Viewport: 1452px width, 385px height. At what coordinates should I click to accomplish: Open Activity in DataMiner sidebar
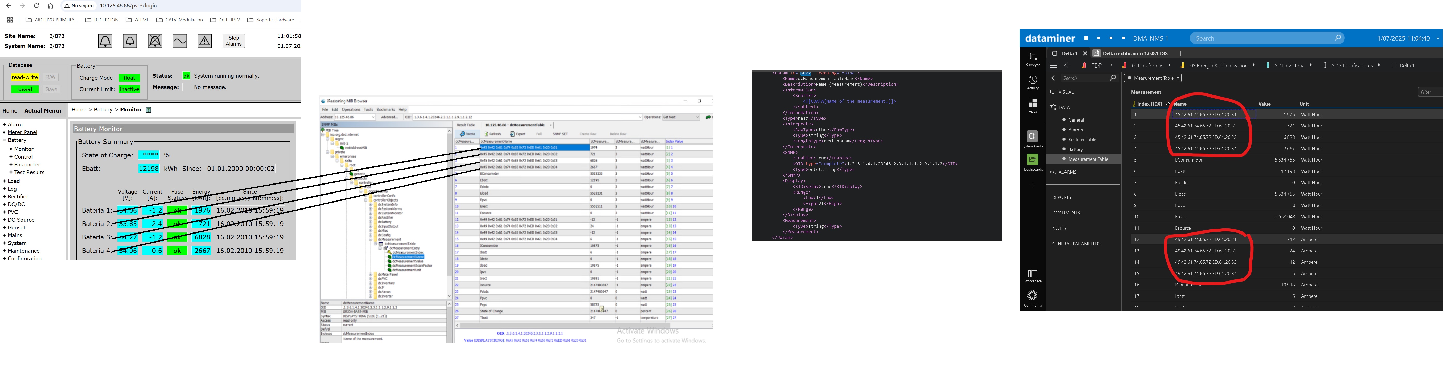[x=1033, y=82]
